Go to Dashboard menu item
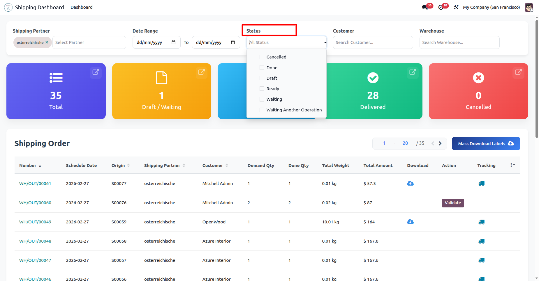This screenshot has width=539, height=281. (x=82, y=7)
